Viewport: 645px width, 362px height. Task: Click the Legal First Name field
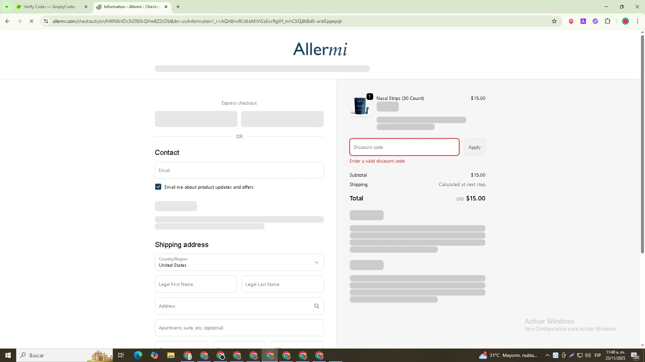tap(196, 284)
